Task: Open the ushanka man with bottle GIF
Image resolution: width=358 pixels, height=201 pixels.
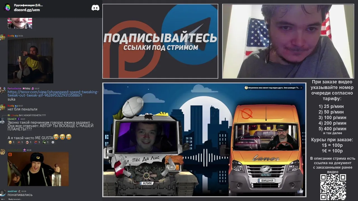Action: (x=38, y=169)
